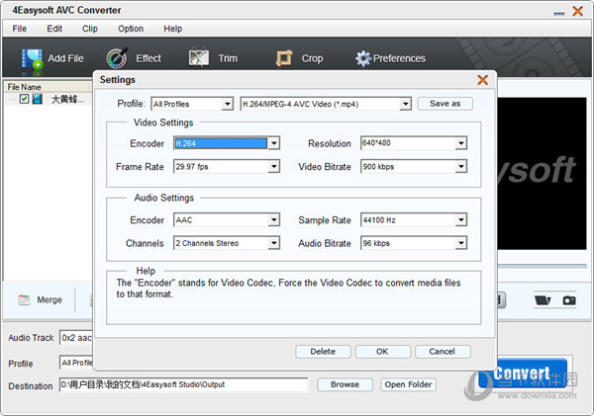Click the video file icon in list
Screen dimensions: 594x416
38,99
